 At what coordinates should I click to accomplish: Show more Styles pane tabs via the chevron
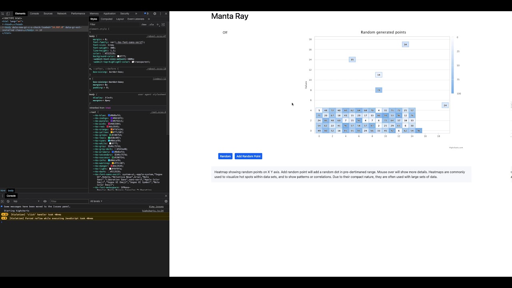pyautogui.click(x=149, y=19)
